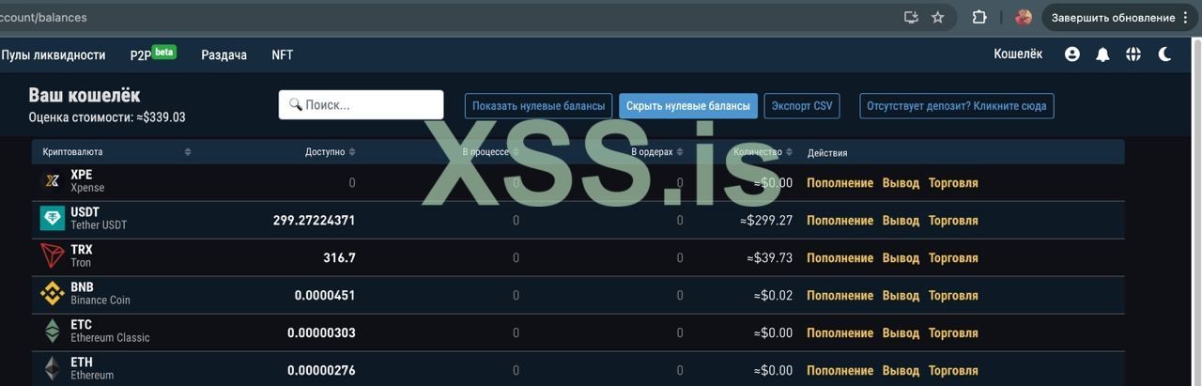Select ETC balance 0.00000303
Screen dimensions: 1202x386
point(321,332)
